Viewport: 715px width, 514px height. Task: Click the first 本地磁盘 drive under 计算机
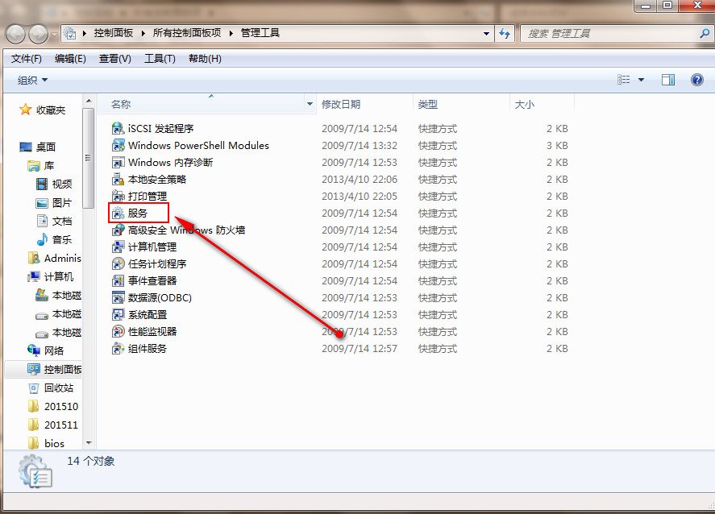pyautogui.click(x=58, y=296)
